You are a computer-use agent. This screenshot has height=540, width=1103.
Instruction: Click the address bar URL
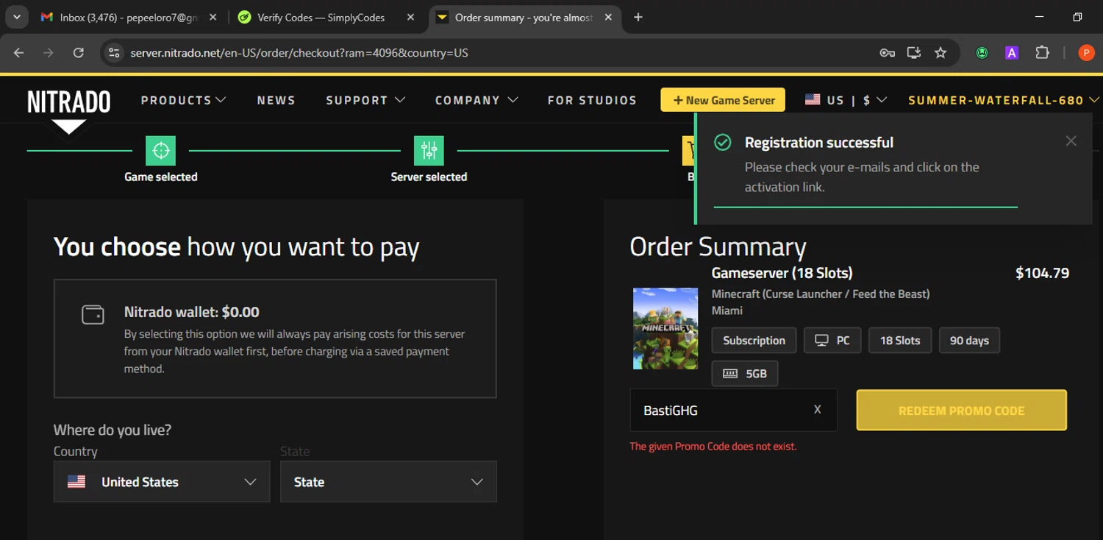coord(299,53)
